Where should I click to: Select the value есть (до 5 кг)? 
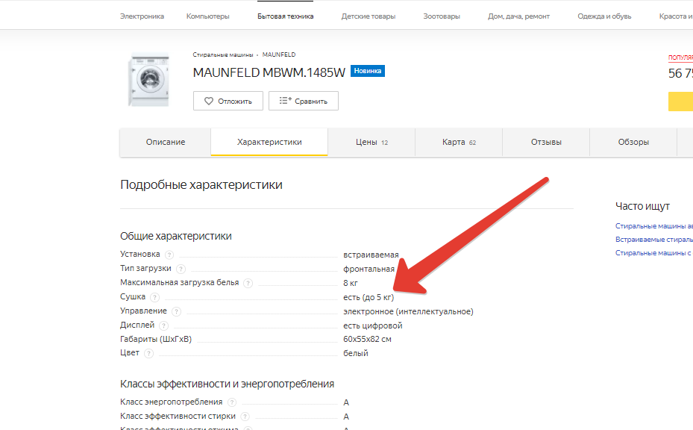coord(369,297)
